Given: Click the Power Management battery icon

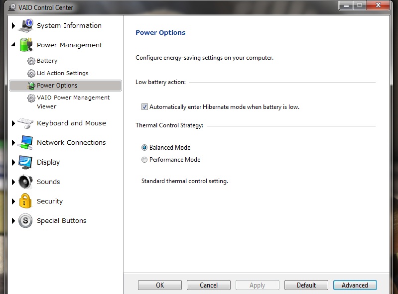Looking at the screenshot, I should (x=26, y=45).
